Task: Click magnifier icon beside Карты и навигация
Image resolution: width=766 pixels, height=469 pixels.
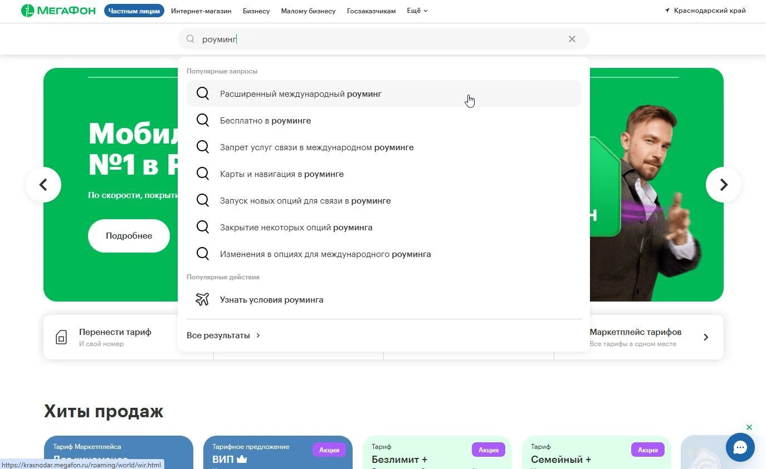Action: 203,174
